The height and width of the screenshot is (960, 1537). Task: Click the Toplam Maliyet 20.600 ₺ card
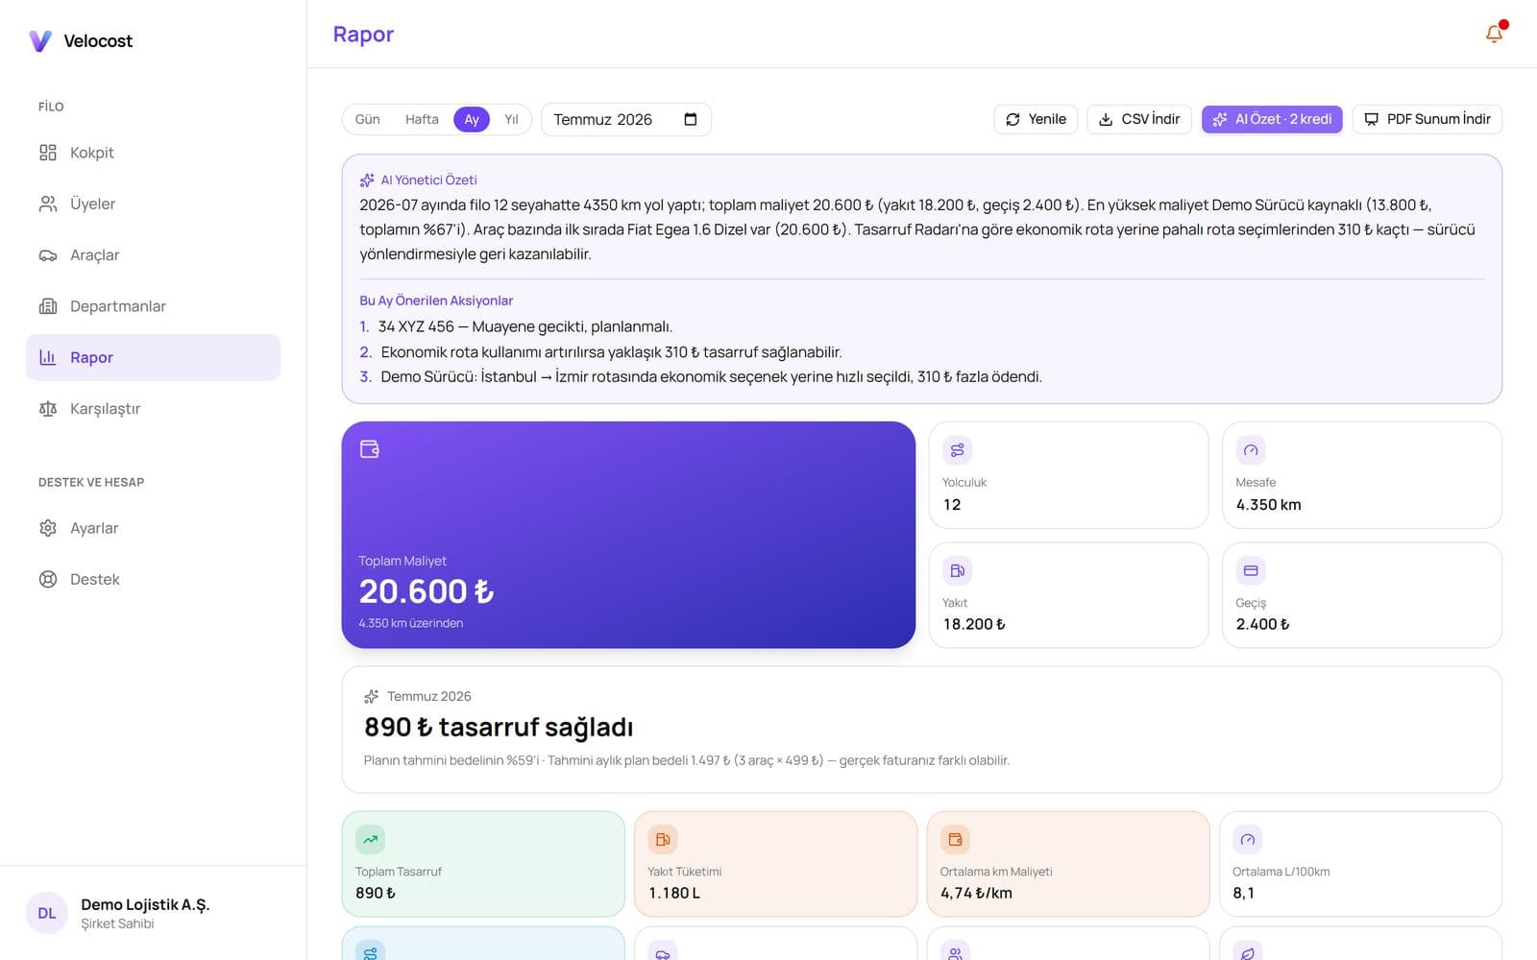coord(628,535)
